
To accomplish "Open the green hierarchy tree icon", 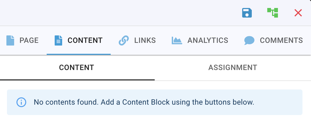I will (x=273, y=13).
